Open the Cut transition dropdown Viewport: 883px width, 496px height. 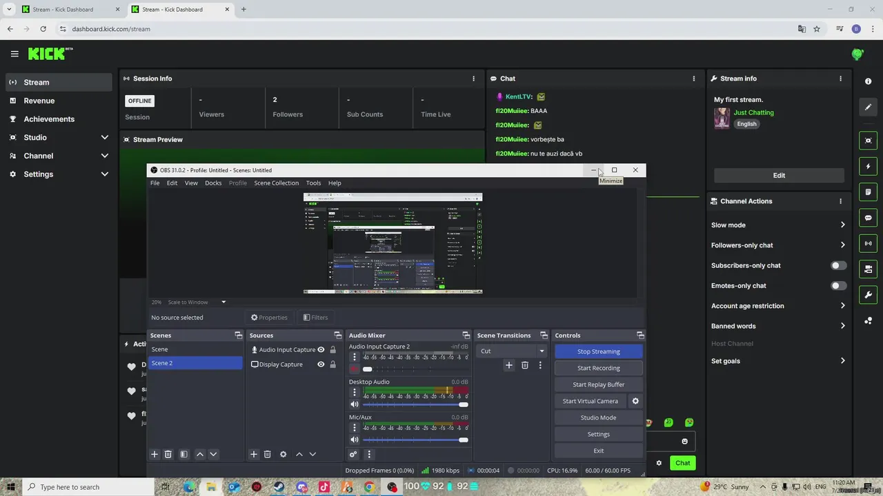[513, 351]
